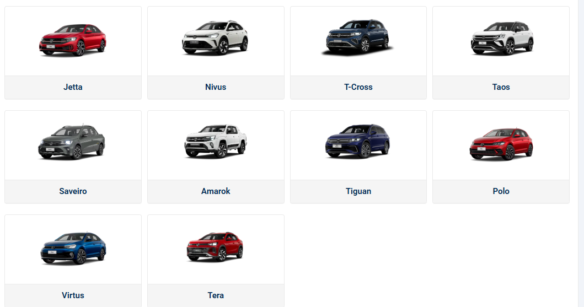The width and height of the screenshot is (584, 307).
Task: Select the Tera label text
Action: pos(216,295)
